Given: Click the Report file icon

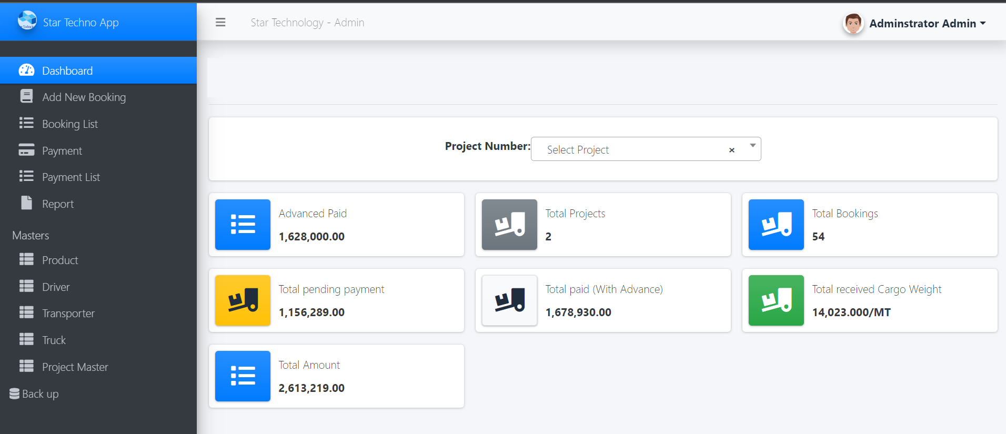Looking at the screenshot, I should 26,203.
